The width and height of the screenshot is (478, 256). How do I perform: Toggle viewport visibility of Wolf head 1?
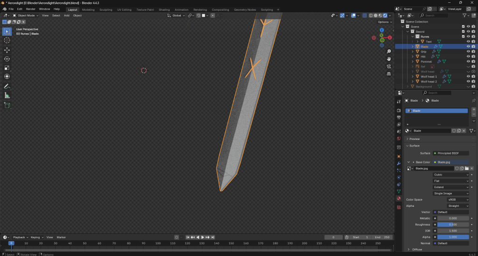[x=468, y=76]
